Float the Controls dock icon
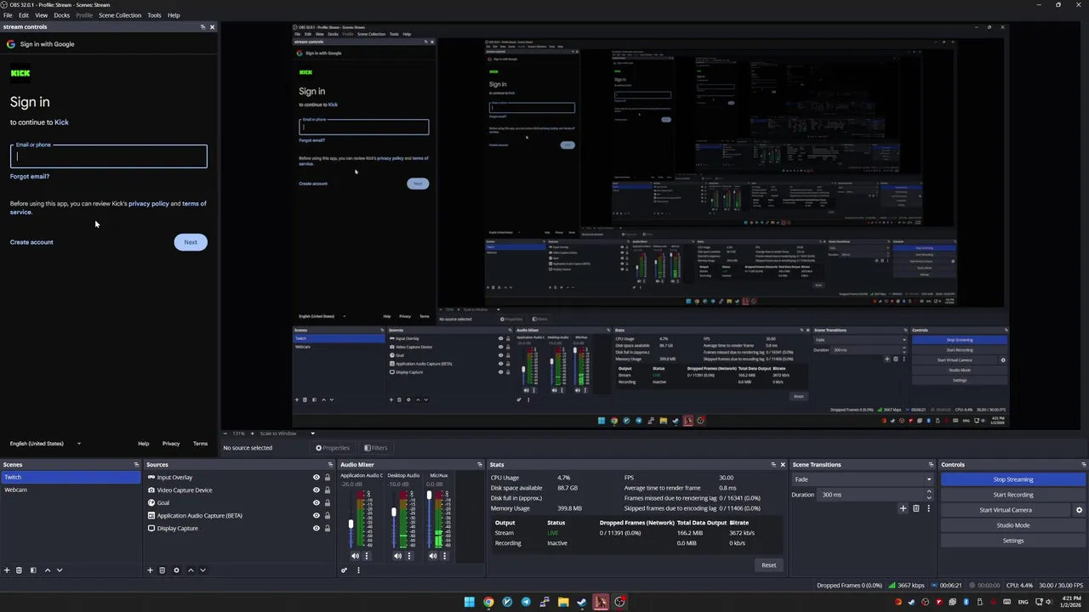The image size is (1089, 612). (x=1083, y=465)
